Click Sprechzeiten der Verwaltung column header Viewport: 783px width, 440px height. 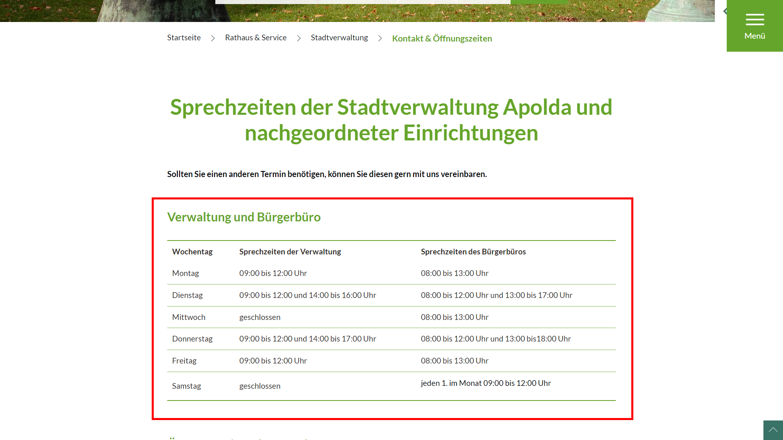(290, 252)
